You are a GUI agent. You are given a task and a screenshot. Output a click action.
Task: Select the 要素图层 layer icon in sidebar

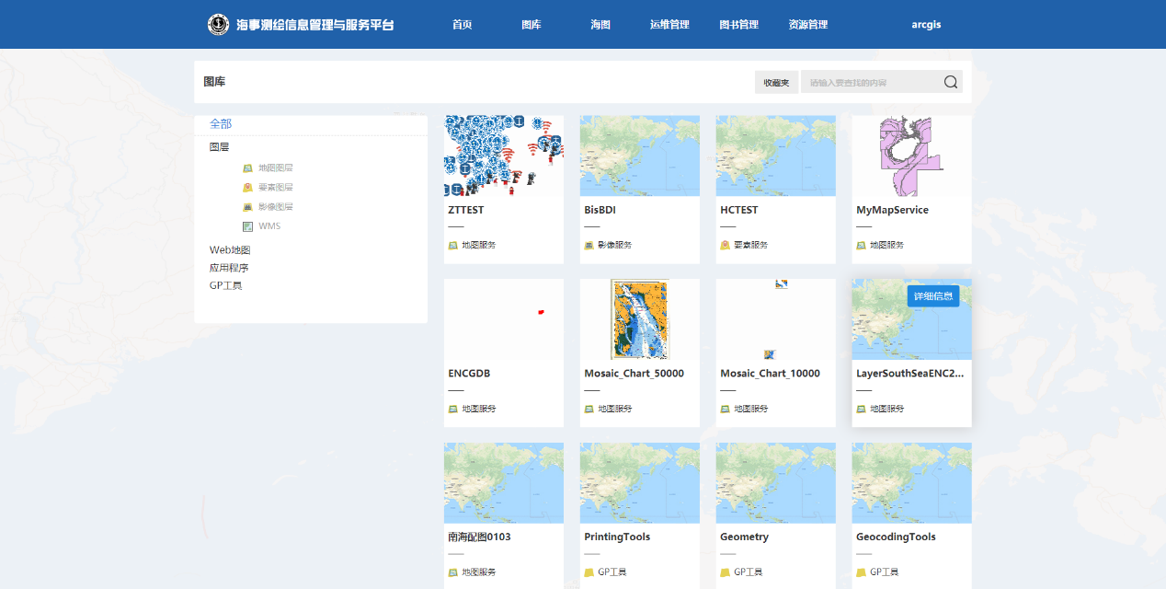[247, 188]
